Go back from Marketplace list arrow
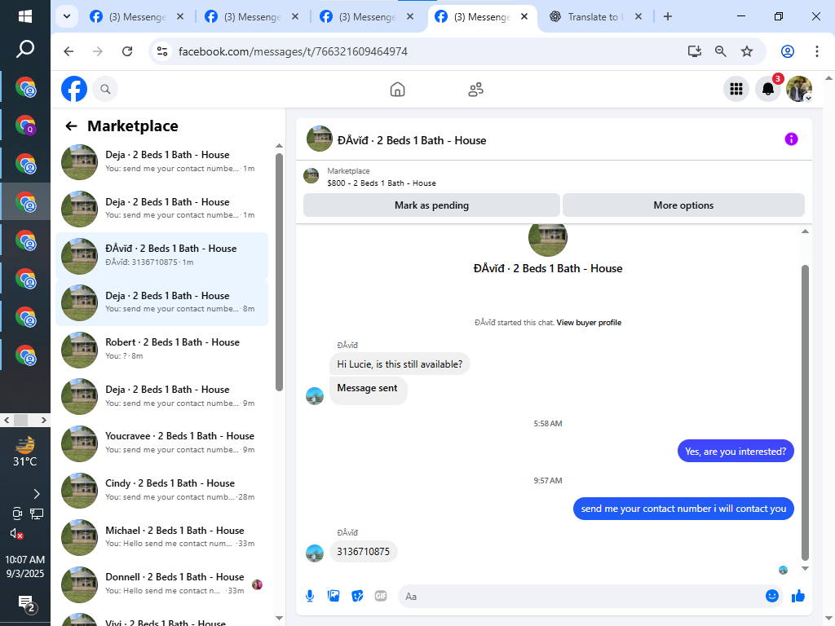Image resolution: width=835 pixels, height=626 pixels. click(x=71, y=126)
